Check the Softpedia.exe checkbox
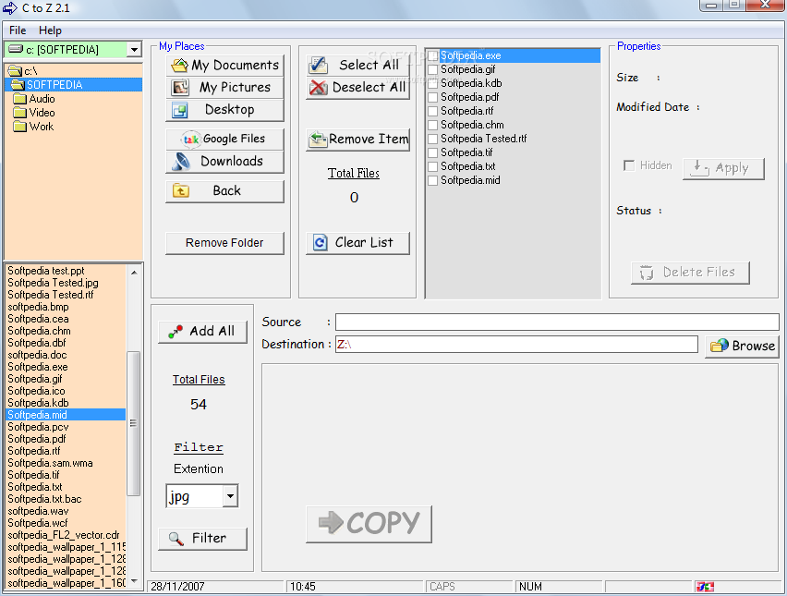This screenshot has height=596, width=787. point(432,55)
